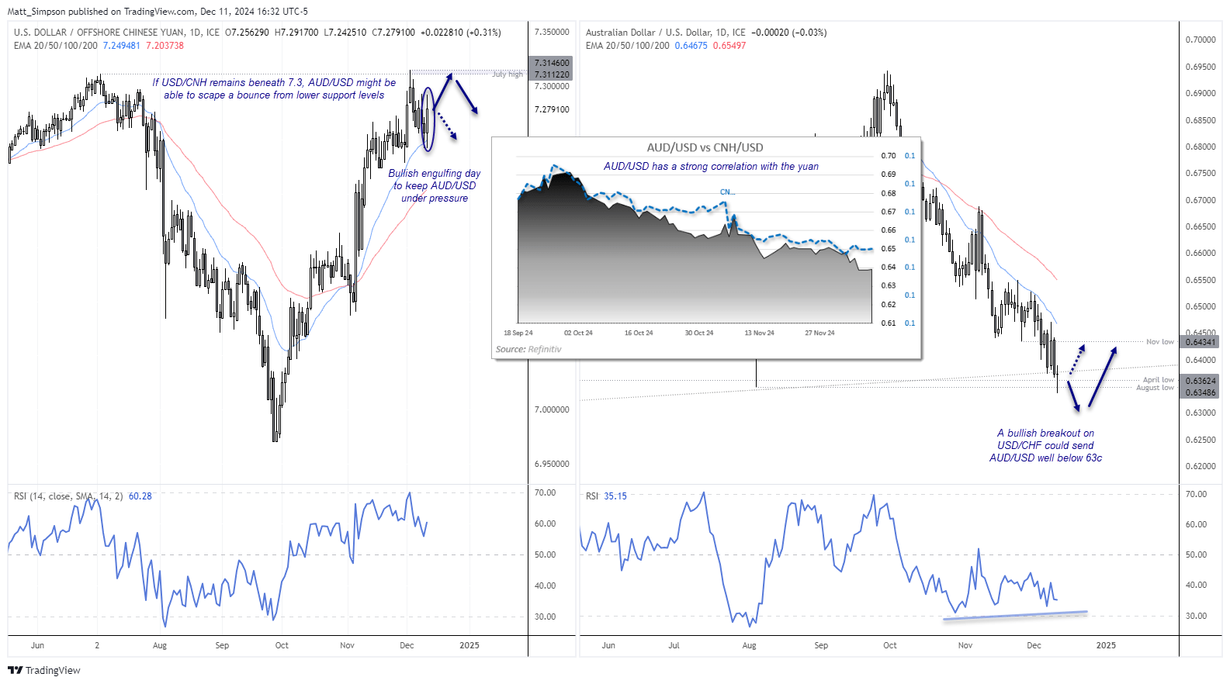Viewport: 1230px width, 684px height.
Task: Click the RSI (14, close, SMA, 14, 2) label
Action: coord(68,496)
